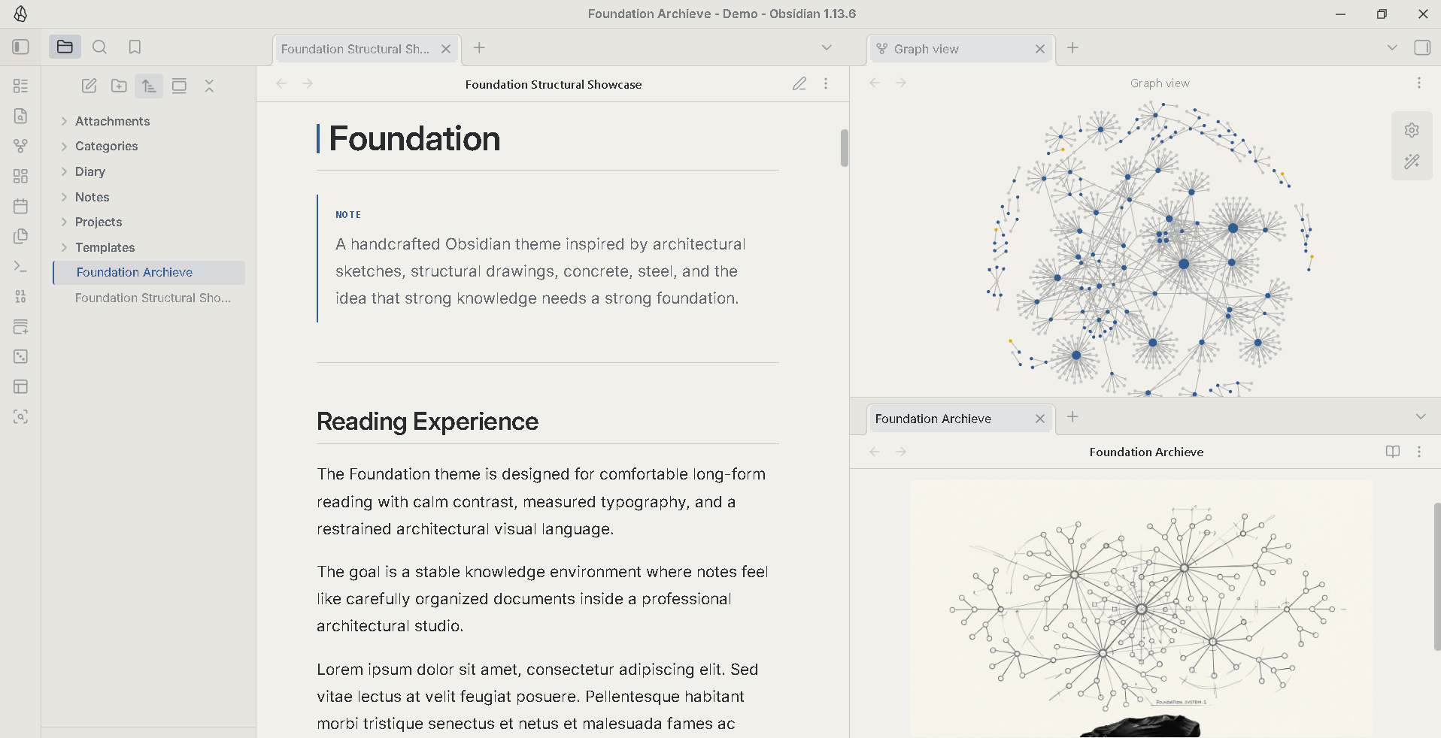Toggle the right sidebar icon
Image resolution: width=1441 pixels, height=738 pixels.
1422,47
